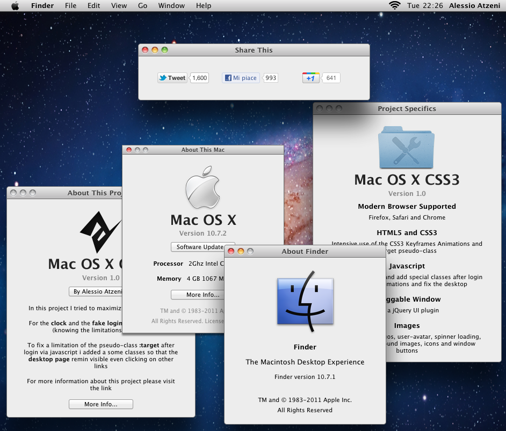Click the About Finder window title
Viewport: 506px width, 431px height.
tap(305, 251)
